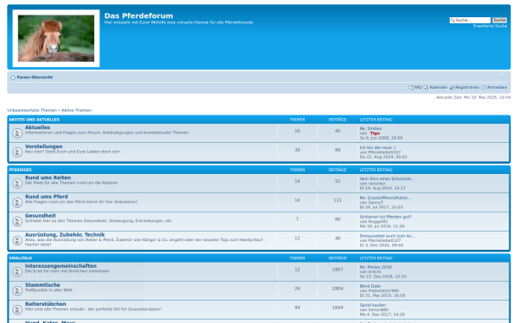Open the Smalltalk category header

[x=21, y=258]
